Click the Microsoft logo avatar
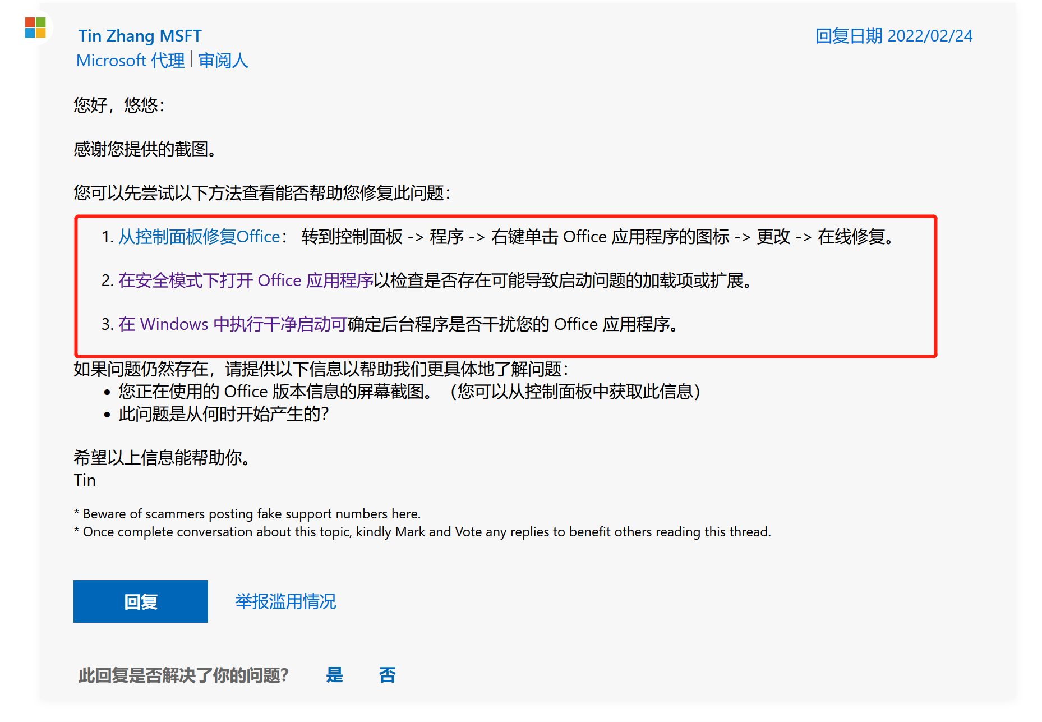 35,27
